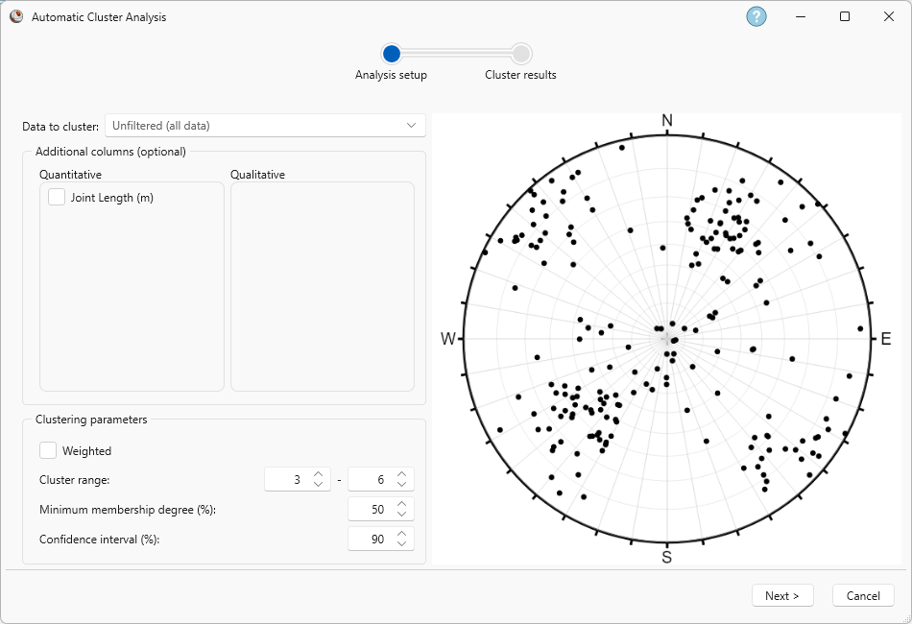Close the Automatic Cluster Analysis dialog
This screenshot has width=912, height=624.
click(x=889, y=16)
